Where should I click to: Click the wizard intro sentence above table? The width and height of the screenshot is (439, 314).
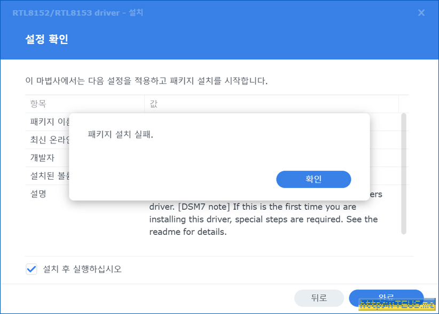click(x=146, y=81)
